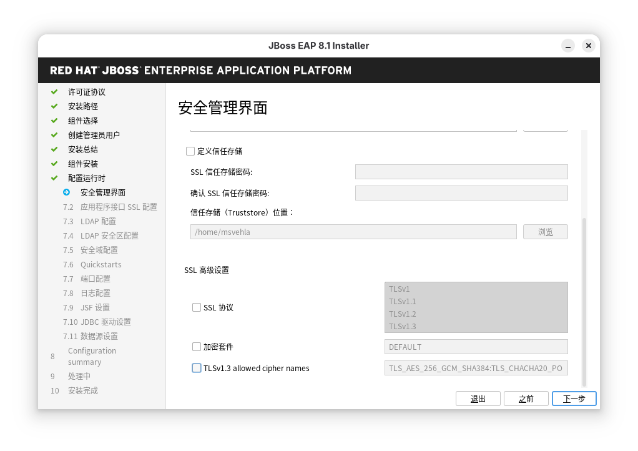The height and width of the screenshot is (451, 638).
Task: Click the 浏览 button for the truststore location
Action: point(546,232)
